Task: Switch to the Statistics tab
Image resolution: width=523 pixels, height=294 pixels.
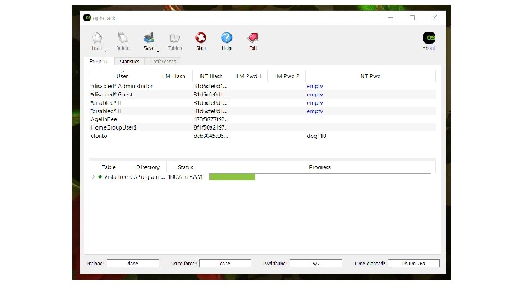Action: coord(130,62)
